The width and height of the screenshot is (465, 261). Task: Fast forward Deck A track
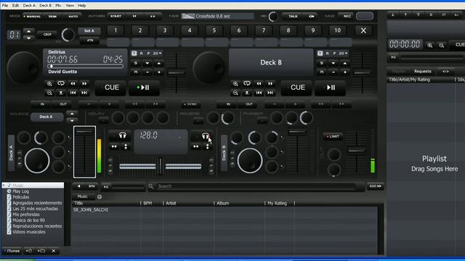[84, 84]
